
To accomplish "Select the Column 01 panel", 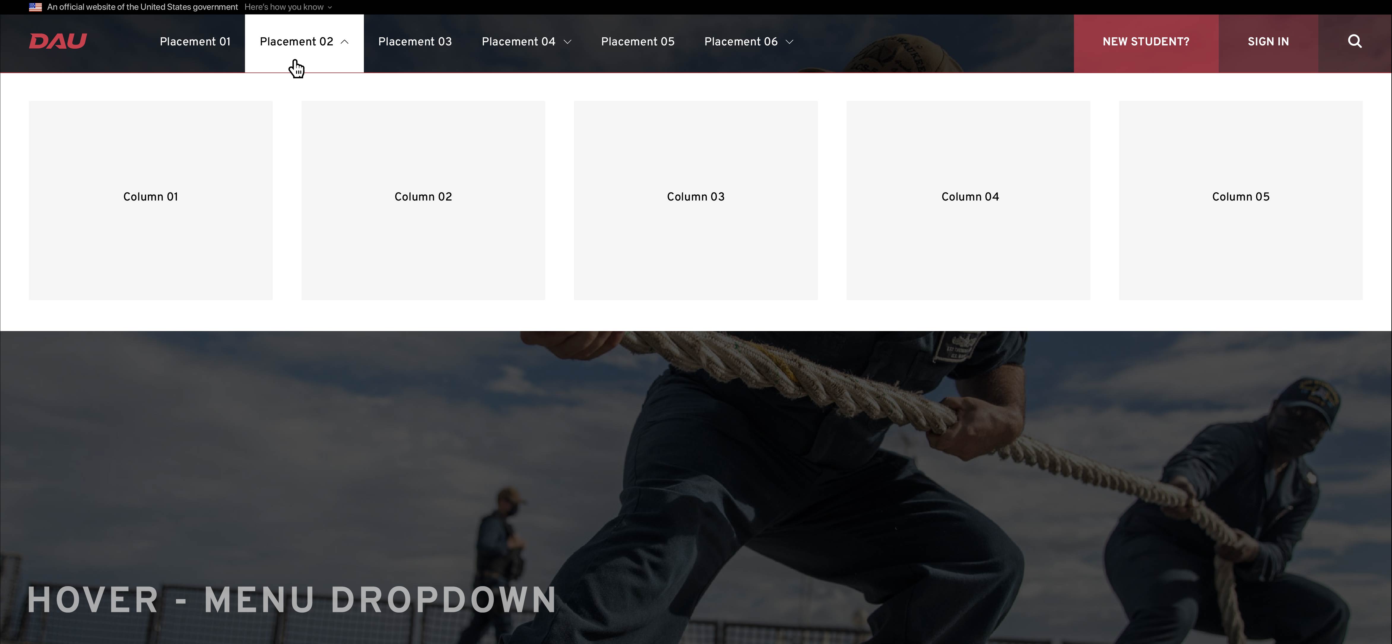I will click(x=151, y=201).
